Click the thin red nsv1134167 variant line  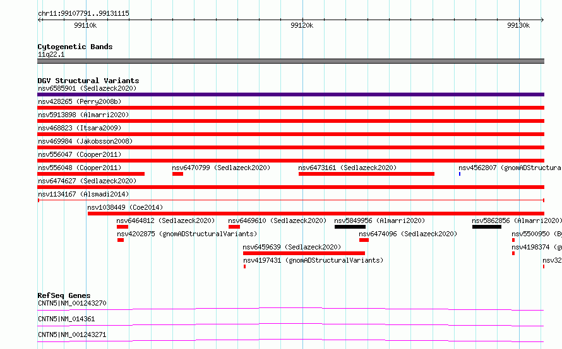tap(290, 200)
